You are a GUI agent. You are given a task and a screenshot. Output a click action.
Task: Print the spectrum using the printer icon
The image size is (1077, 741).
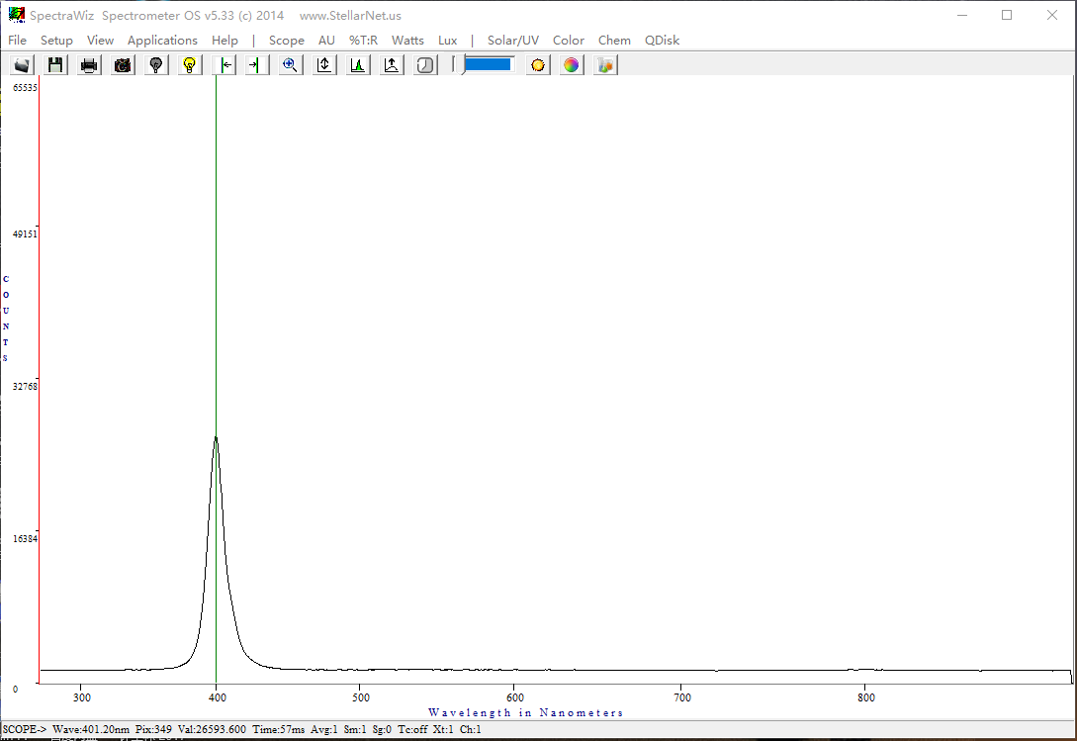click(x=89, y=65)
